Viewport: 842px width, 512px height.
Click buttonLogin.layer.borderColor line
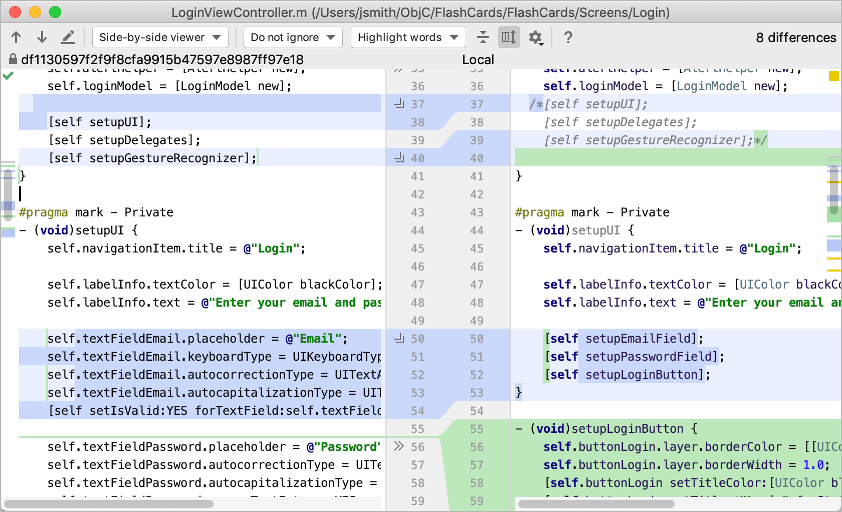(x=692, y=446)
